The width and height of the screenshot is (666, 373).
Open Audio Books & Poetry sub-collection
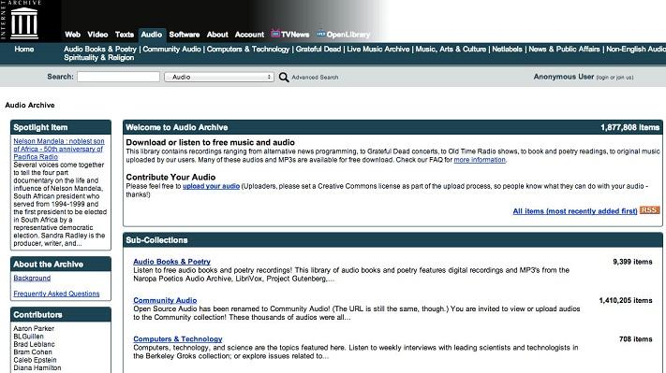pos(171,262)
